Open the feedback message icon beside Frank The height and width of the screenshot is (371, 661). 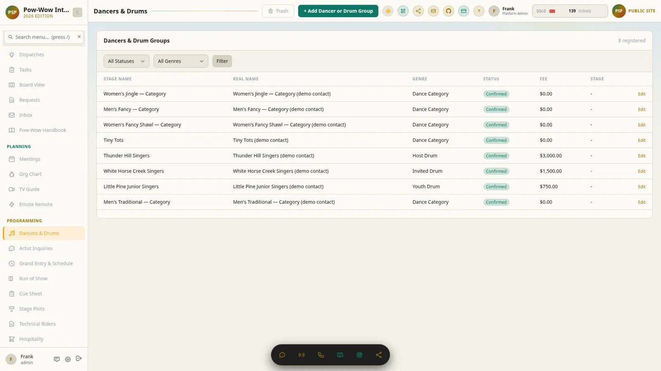click(57, 359)
